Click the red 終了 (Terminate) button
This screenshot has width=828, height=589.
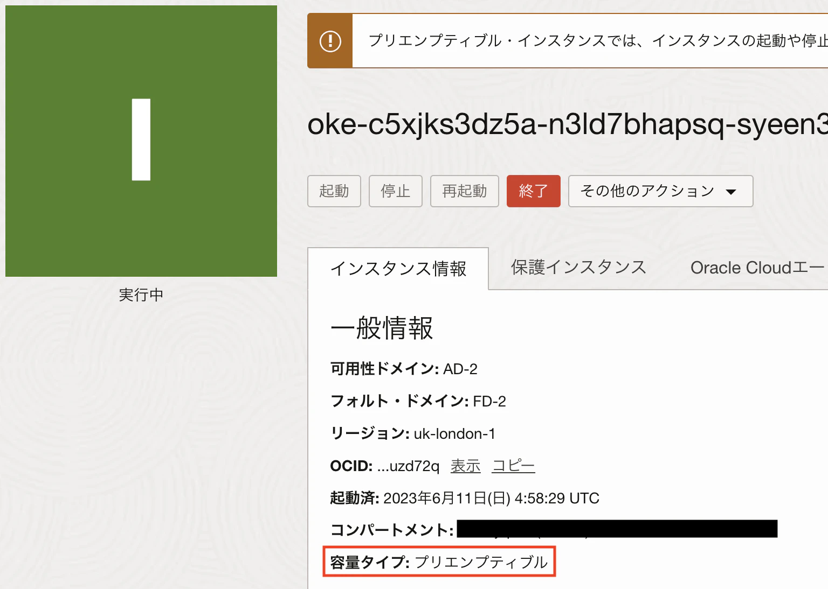(x=534, y=191)
